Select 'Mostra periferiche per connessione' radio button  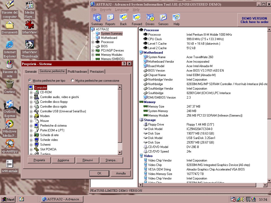coord(73,81)
